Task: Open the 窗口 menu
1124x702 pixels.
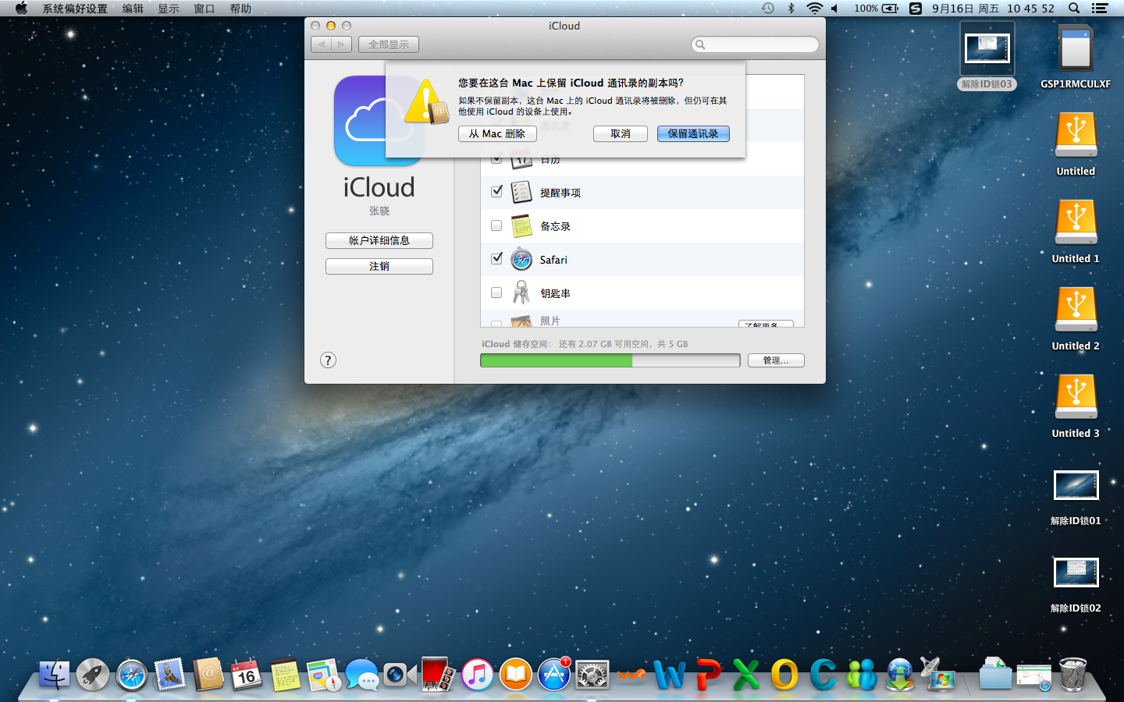Action: (205, 9)
